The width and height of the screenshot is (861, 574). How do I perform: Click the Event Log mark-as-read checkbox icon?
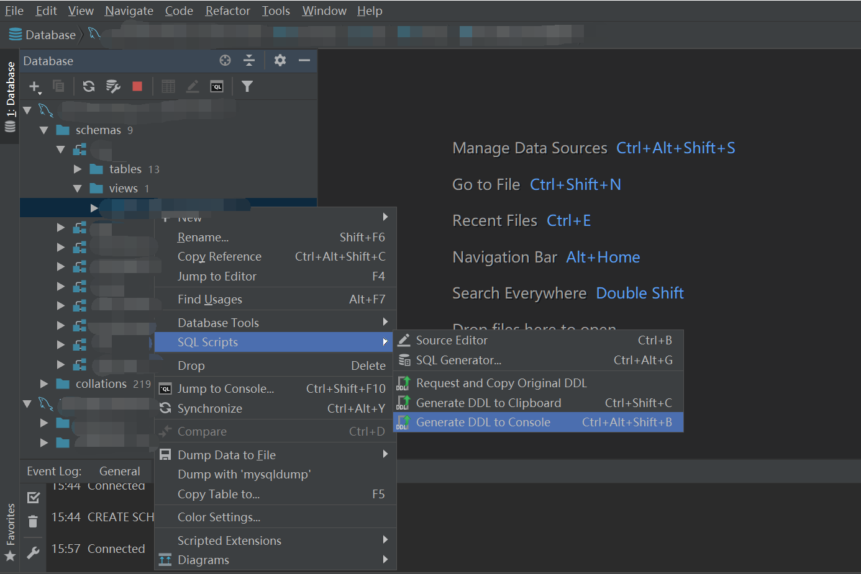pyautogui.click(x=34, y=497)
